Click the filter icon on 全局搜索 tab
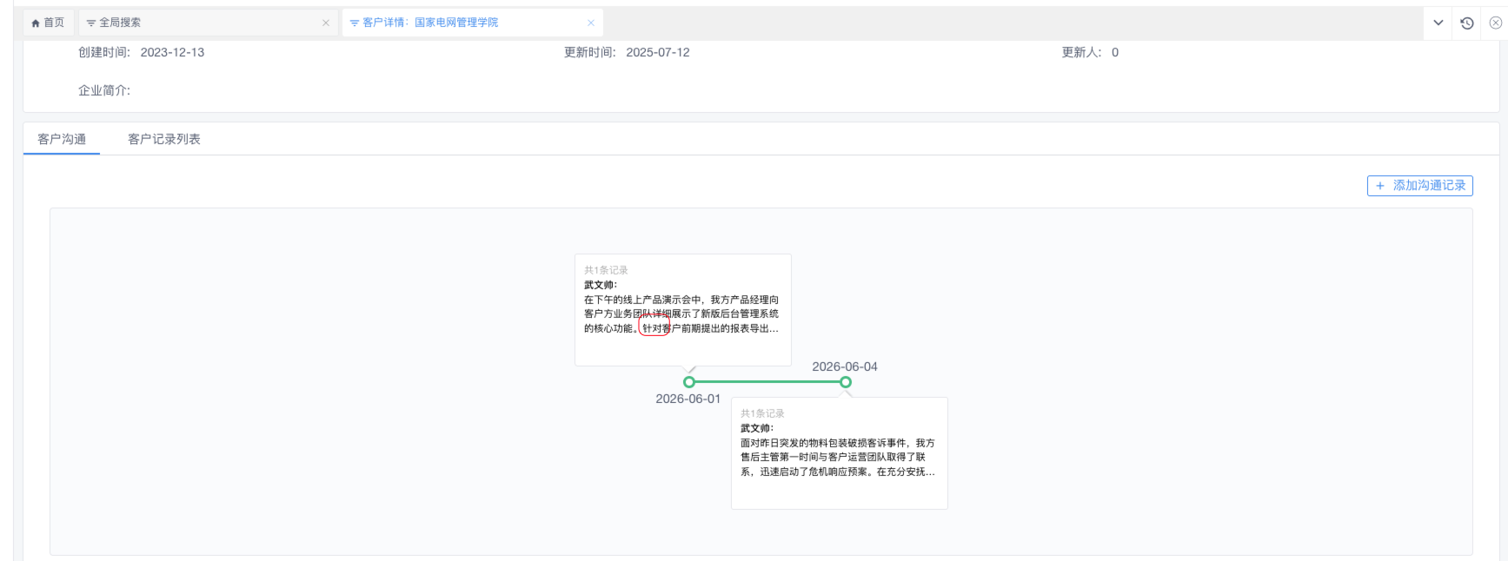This screenshot has width=1508, height=561. tap(91, 23)
